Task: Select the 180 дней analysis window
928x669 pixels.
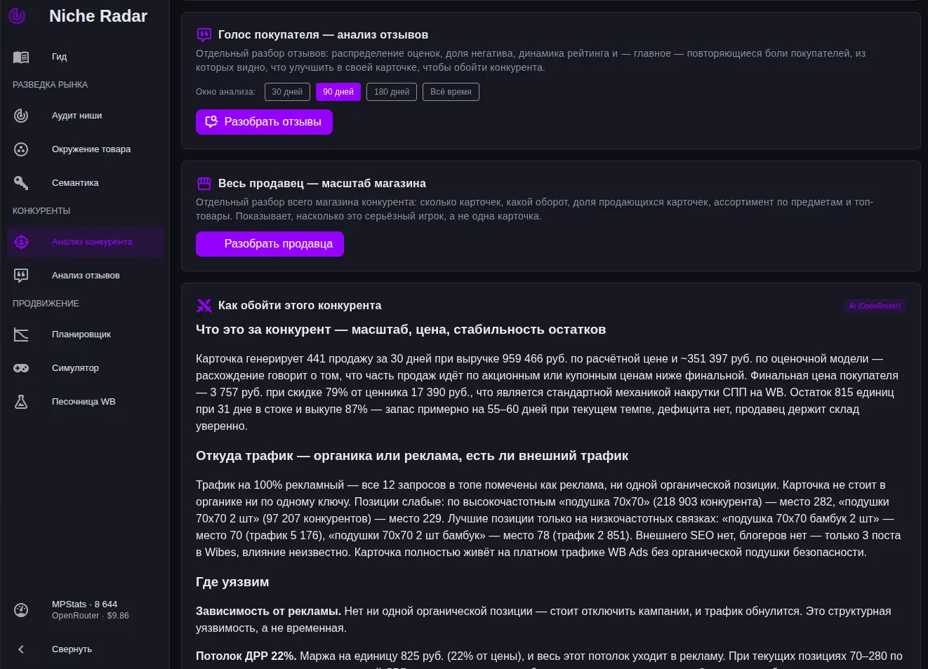Action: click(x=392, y=92)
